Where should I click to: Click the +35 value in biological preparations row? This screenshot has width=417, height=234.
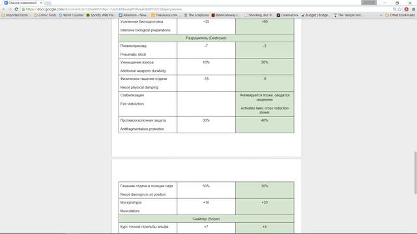click(x=206, y=21)
